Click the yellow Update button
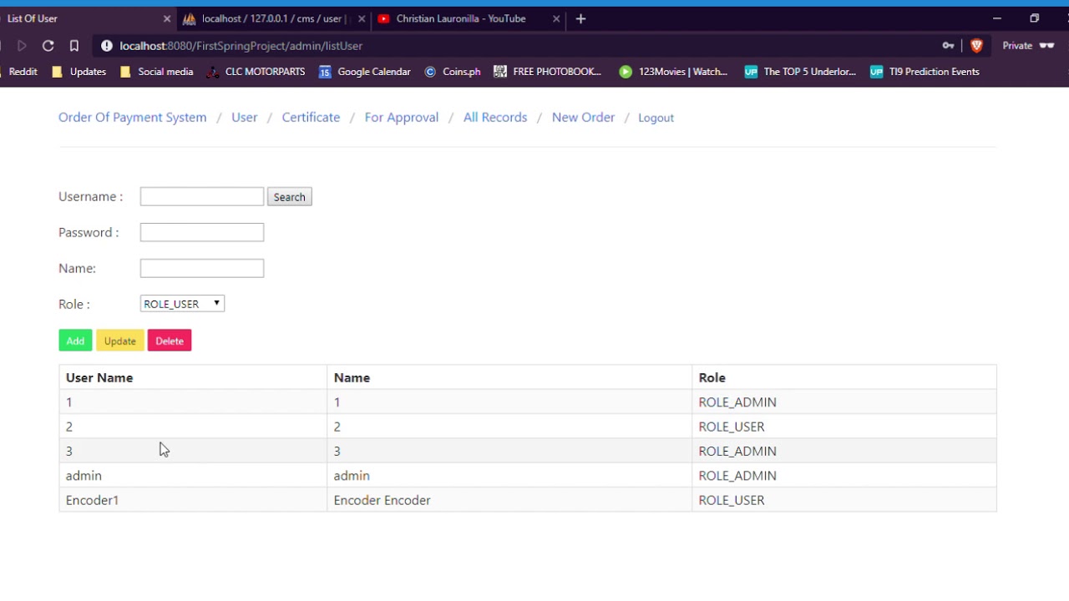Screen dimensions: 1069x601 [x=120, y=341]
